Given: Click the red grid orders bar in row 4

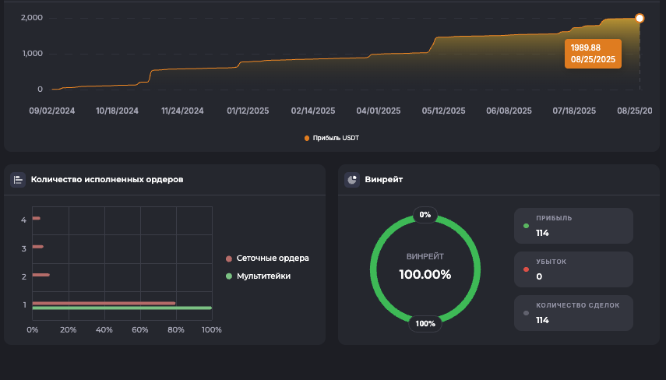Looking at the screenshot, I should coord(37,218).
